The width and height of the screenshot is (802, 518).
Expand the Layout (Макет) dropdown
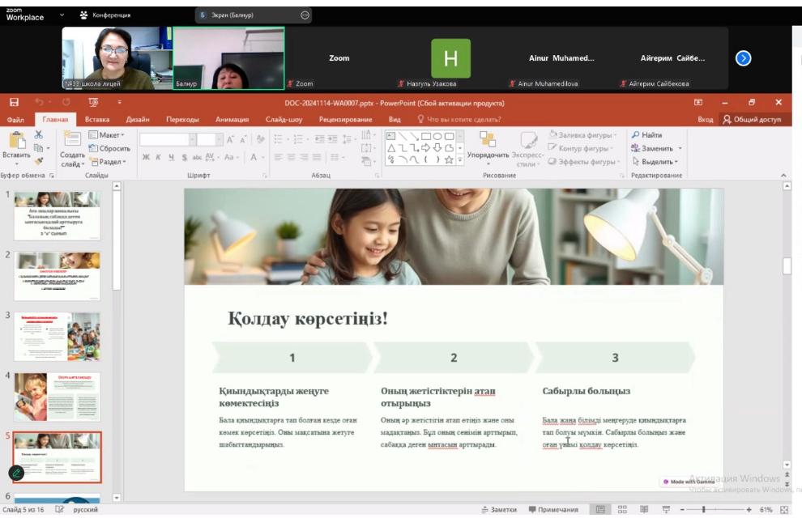tap(107, 135)
